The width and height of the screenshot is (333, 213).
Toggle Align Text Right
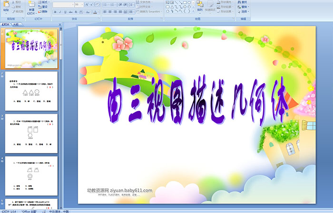click(x=115, y=12)
